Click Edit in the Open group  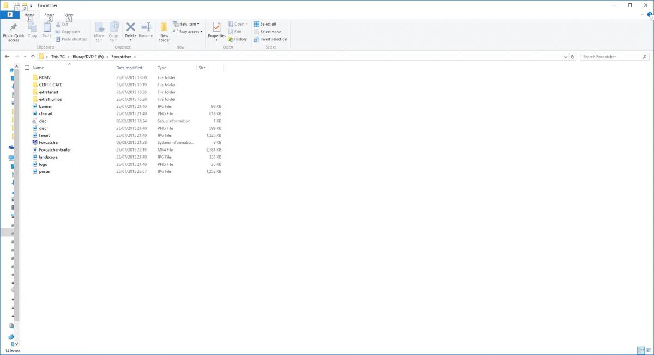tap(235, 32)
